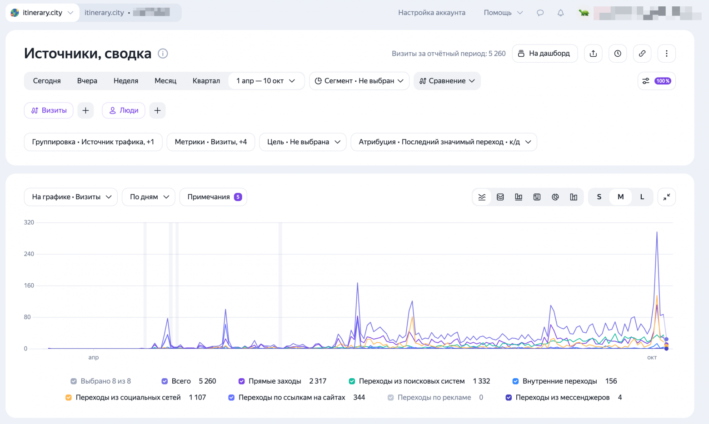Open the По дням grouping dropdown

point(149,197)
